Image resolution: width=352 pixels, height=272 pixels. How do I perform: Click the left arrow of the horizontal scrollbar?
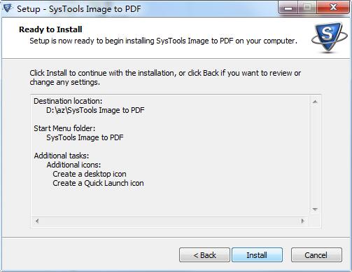point(37,221)
